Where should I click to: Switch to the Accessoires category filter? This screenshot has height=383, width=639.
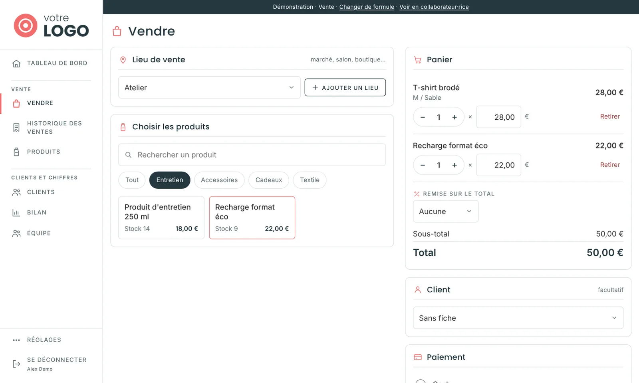tap(219, 180)
